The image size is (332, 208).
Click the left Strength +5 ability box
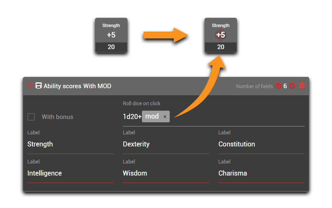coord(111,35)
